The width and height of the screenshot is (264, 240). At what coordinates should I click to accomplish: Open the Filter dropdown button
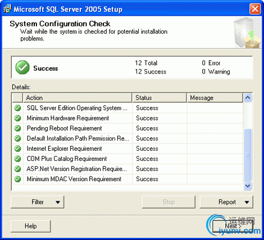point(38,202)
